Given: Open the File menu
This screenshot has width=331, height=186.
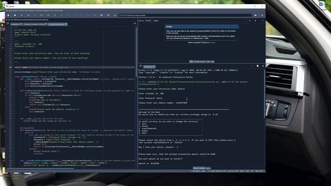Looking at the screenshot, I should (7, 10).
